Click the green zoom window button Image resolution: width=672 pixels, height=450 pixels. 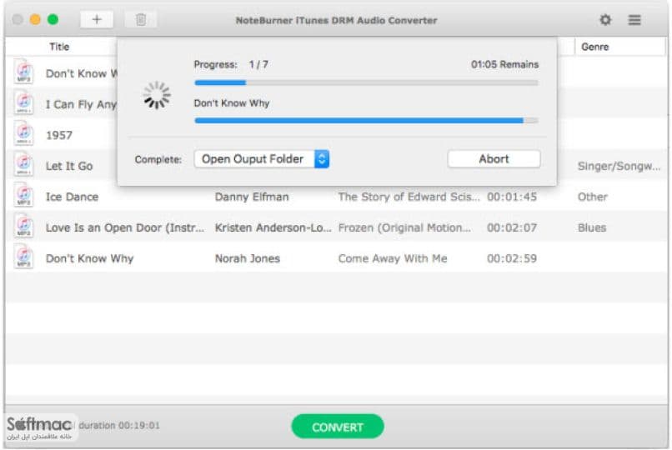coord(53,20)
